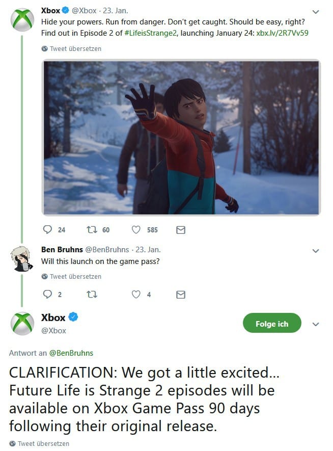Share Ben Bruhns' tweet via envelope icon
333x451 pixels.
pyautogui.click(x=180, y=295)
